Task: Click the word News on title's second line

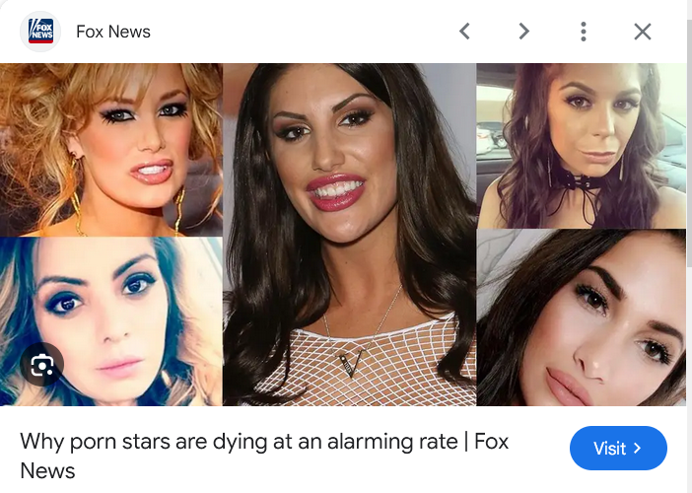Action: 47,470
